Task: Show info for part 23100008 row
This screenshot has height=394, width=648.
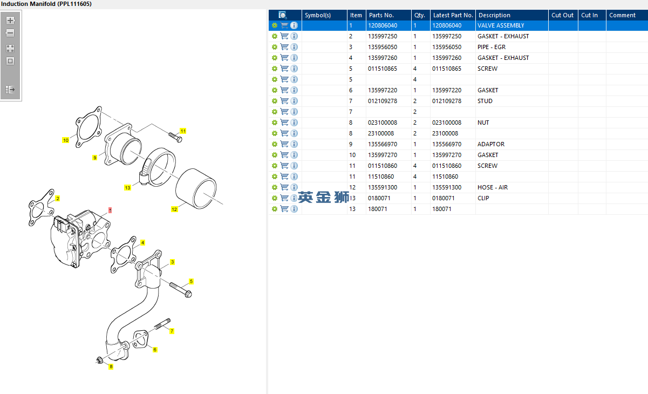Action: tap(294, 133)
